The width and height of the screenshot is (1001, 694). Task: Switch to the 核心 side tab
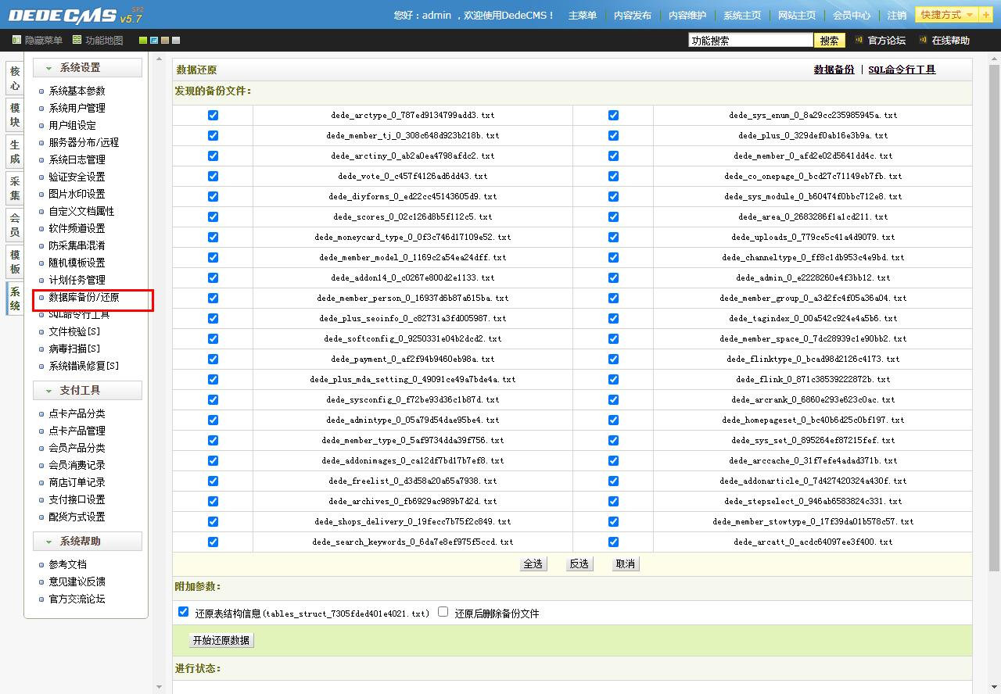coord(15,78)
